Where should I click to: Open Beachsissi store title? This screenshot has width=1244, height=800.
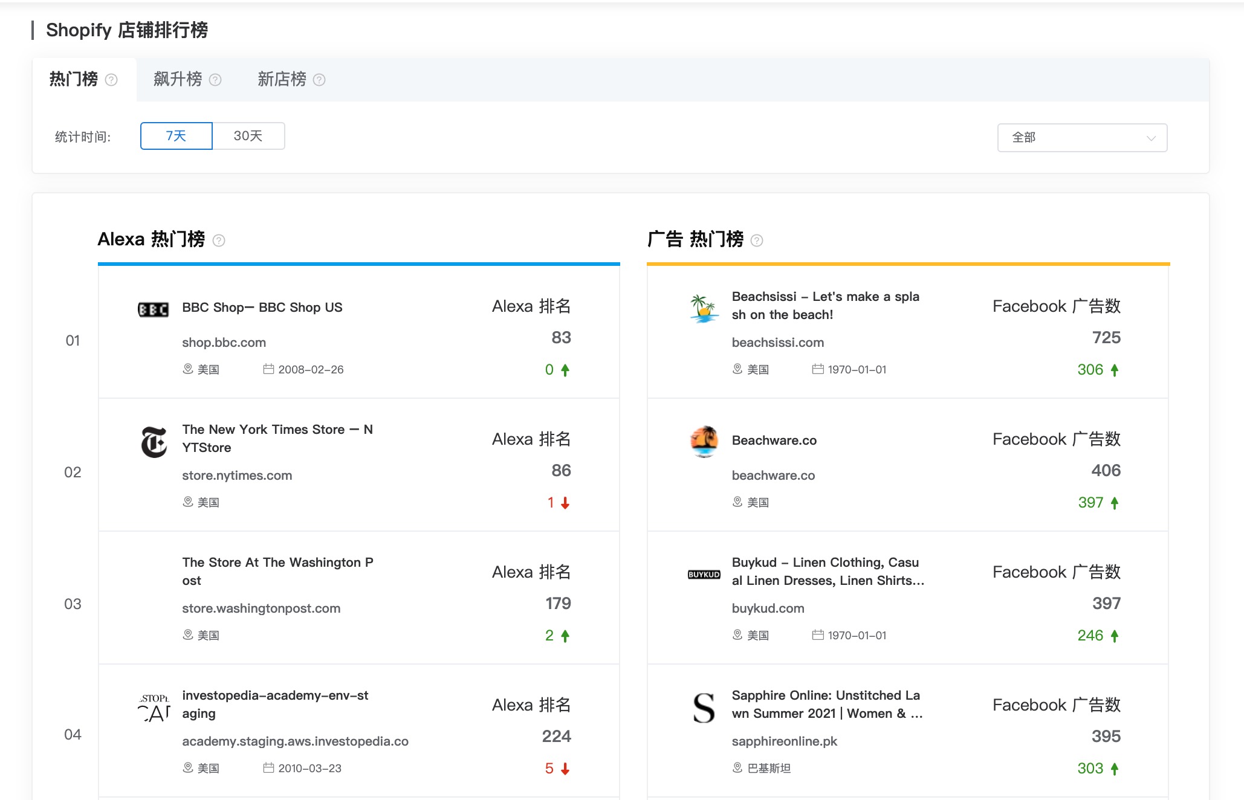coord(826,306)
